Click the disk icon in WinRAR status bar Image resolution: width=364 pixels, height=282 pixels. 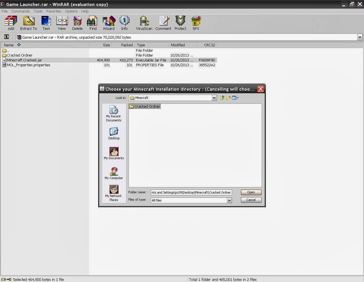pyautogui.click(x=3, y=279)
